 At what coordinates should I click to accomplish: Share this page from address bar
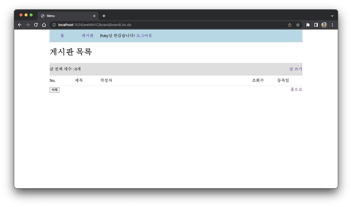click(290, 25)
